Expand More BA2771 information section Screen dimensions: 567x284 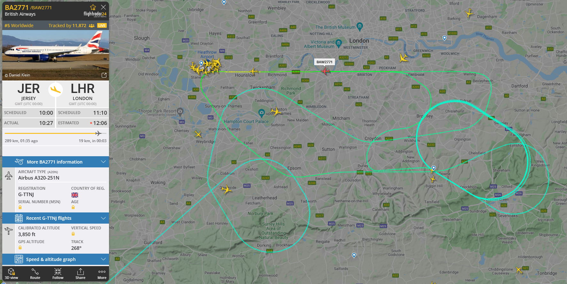pyautogui.click(x=56, y=162)
